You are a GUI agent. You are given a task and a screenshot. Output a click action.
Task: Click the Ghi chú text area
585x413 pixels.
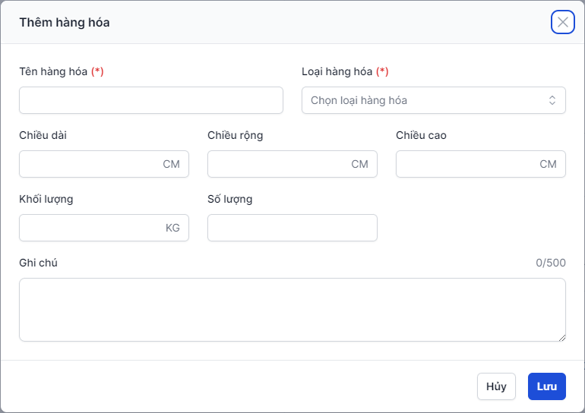point(292,309)
